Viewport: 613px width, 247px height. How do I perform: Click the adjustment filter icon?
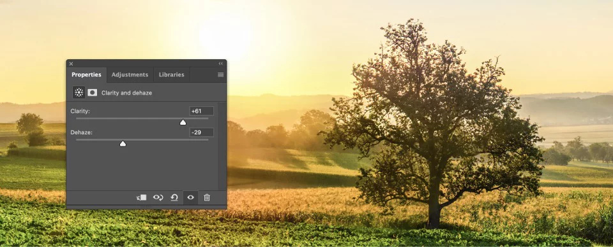click(x=79, y=92)
